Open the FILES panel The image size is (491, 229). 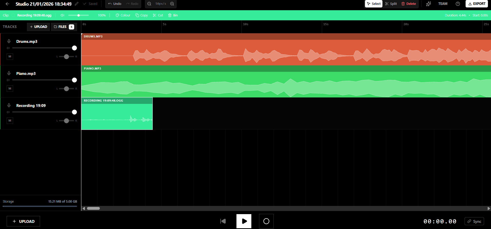pyautogui.click(x=64, y=27)
